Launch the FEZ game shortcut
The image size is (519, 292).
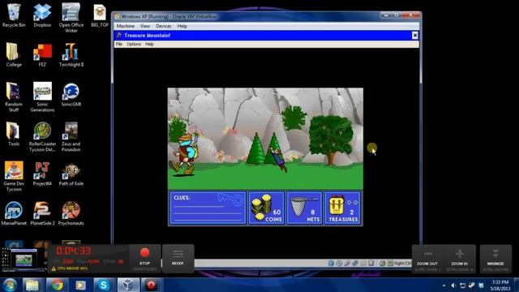pos(42,55)
